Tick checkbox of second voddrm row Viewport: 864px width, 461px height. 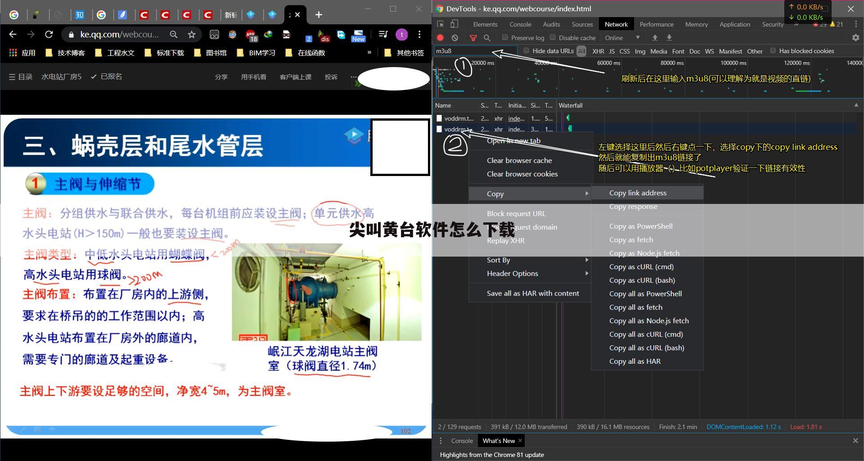tap(439, 129)
